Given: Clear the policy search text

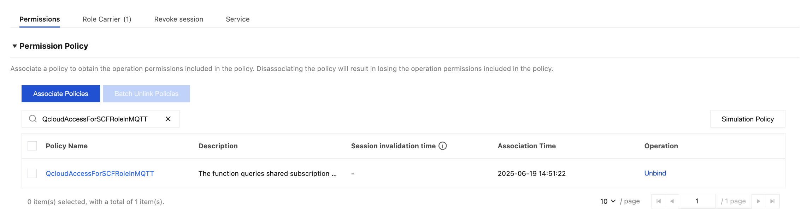Looking at the screenshot, I should pos(168,119).
